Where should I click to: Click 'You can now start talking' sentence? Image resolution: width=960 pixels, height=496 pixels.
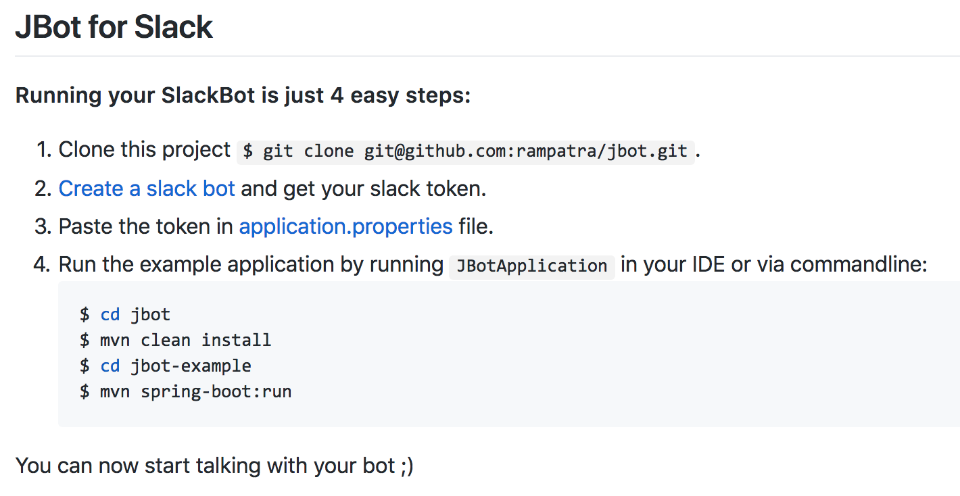pos(214,466)
